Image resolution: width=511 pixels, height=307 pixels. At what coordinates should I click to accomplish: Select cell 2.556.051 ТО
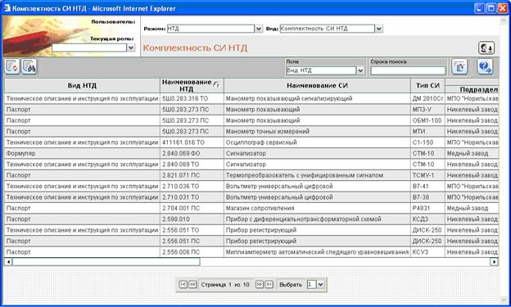(192, 230)
